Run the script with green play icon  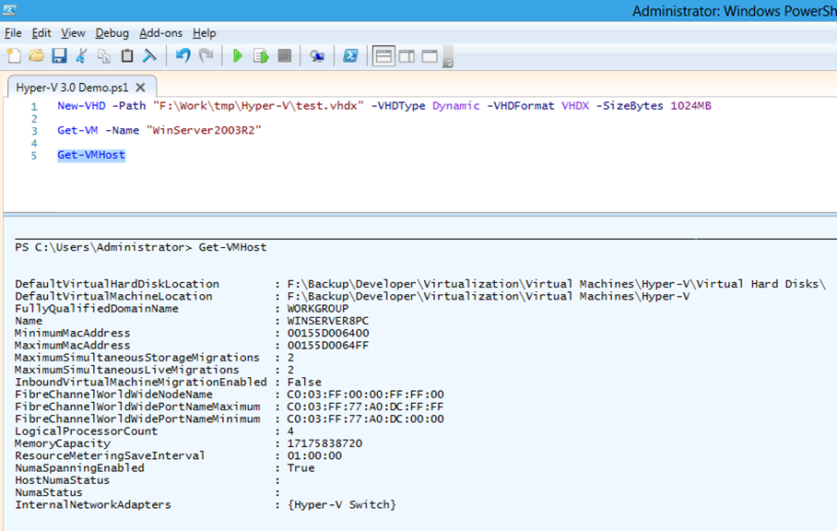(x=238, y=56)
